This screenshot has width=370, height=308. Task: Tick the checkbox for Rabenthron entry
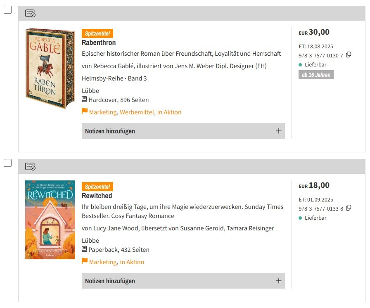(7, 10)
